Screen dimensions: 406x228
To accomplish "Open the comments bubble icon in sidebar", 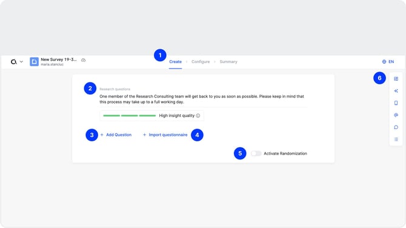I will click(396, 127).
